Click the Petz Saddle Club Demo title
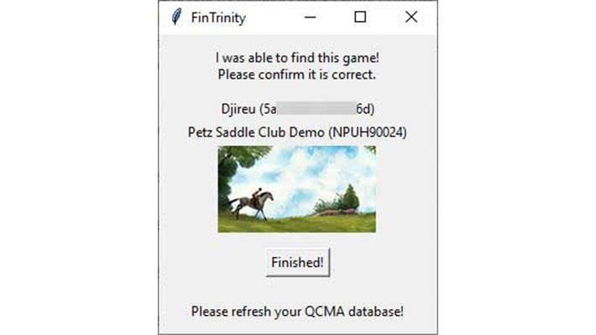 [256, 133]
